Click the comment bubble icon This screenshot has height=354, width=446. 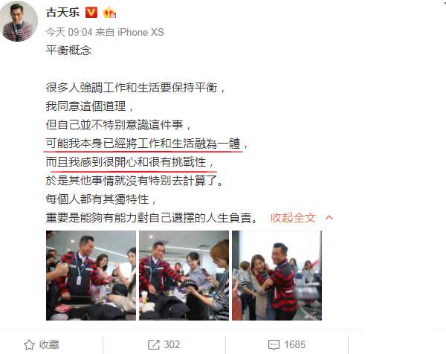pos(274,345)
